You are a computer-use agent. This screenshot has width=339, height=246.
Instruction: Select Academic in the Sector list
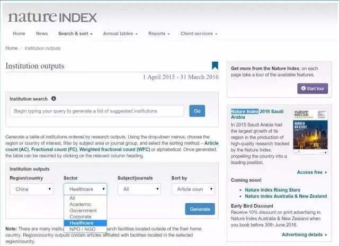[x=81, y=204]
